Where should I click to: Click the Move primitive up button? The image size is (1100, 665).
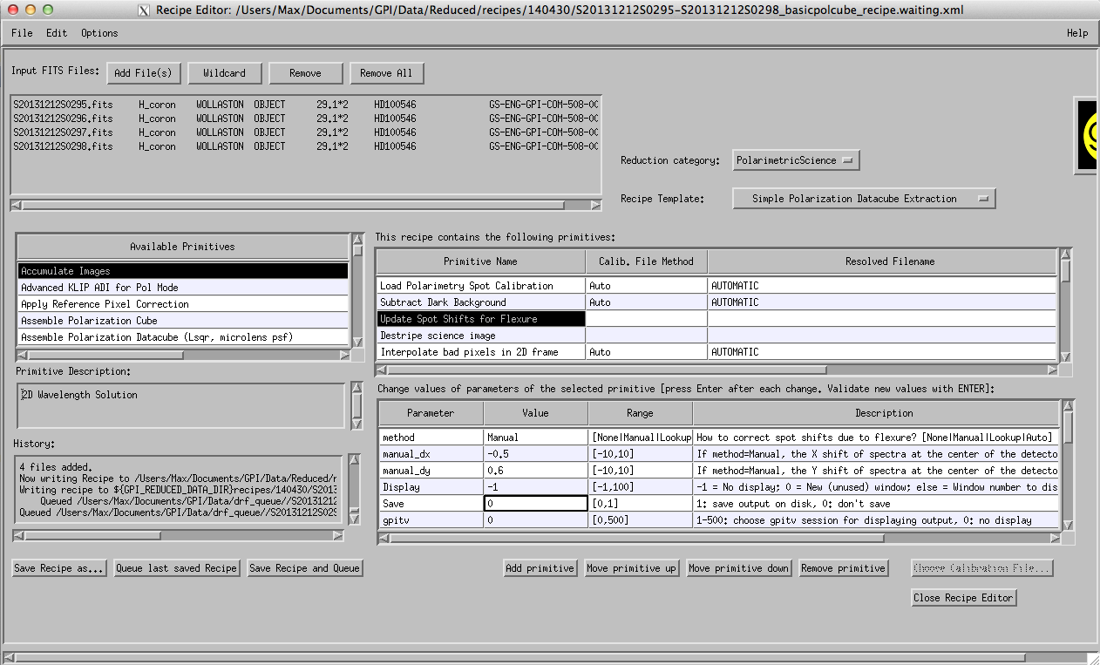coord(631,568)
